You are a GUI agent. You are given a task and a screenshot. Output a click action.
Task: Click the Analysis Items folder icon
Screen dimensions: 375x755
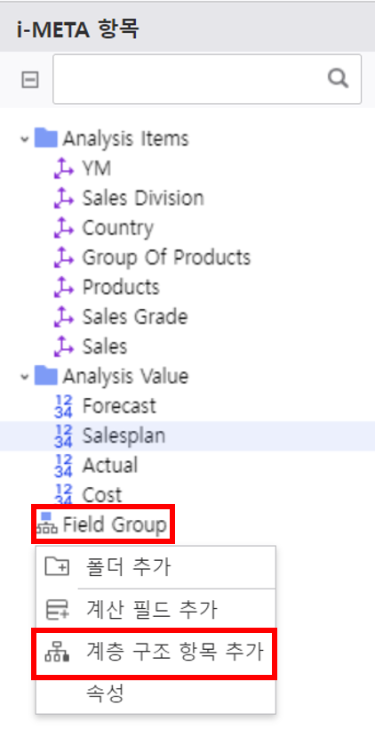pyautogui.click(x=46, y=138)
